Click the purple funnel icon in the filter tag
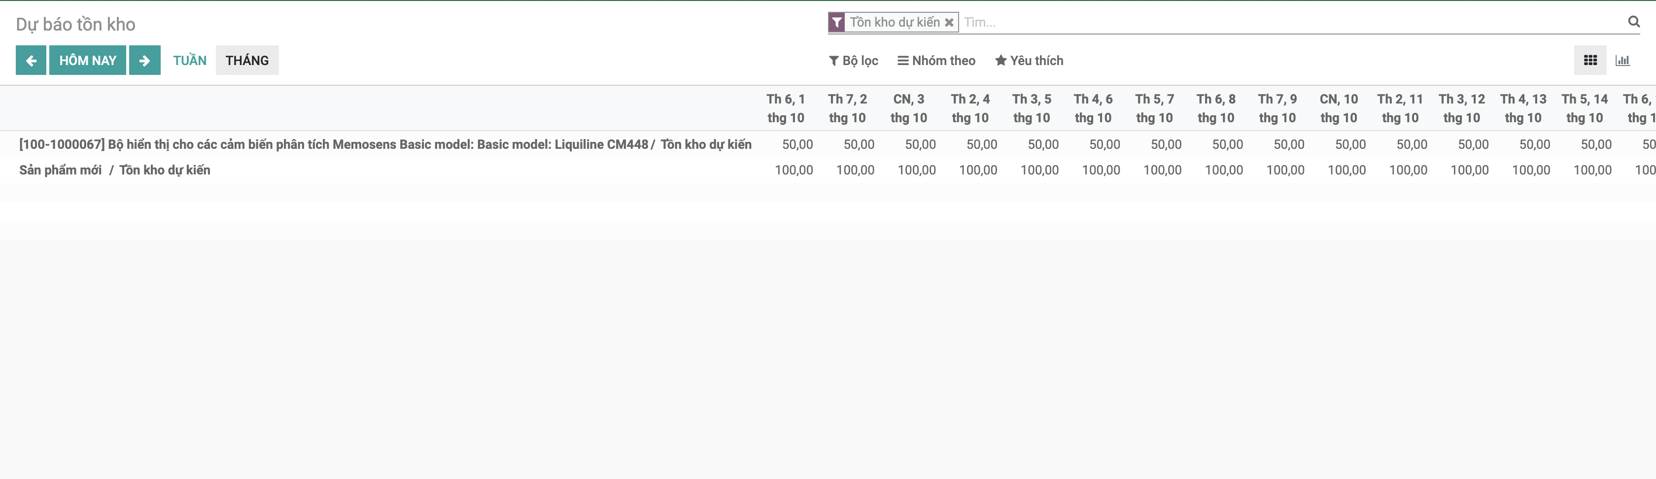The image size is (1656, 479). pyautogui.click(x=837, y=21)
